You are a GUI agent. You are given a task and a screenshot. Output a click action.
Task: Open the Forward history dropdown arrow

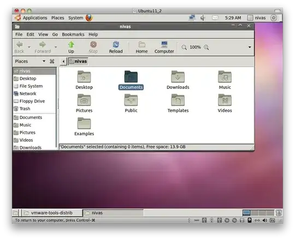click(56, 47)
